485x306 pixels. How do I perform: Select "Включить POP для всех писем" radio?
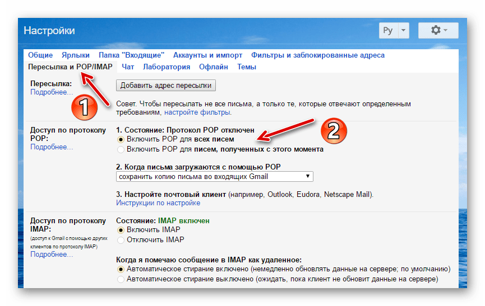(x=121, y=139)
